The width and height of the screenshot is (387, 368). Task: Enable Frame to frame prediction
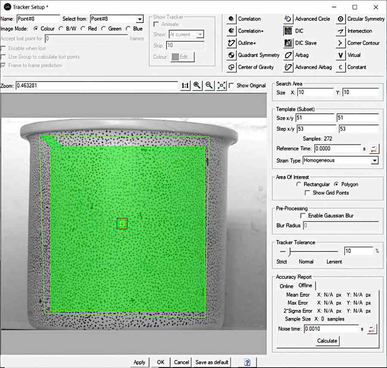click(x=3, y=66)
